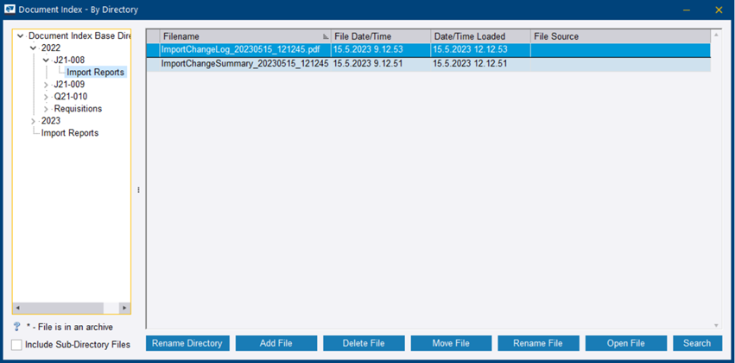735x363 pixels.
Task: Collapse the J21-008 folder node
Action: (x=46, y=60)
